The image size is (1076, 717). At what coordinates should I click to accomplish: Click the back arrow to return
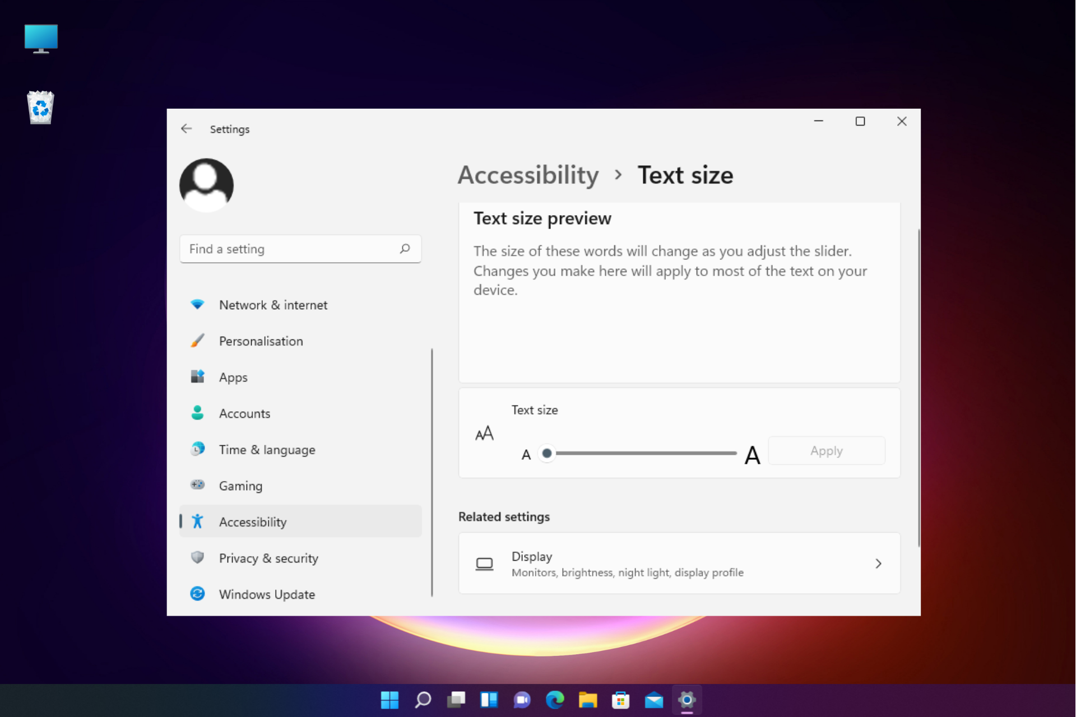185,129
